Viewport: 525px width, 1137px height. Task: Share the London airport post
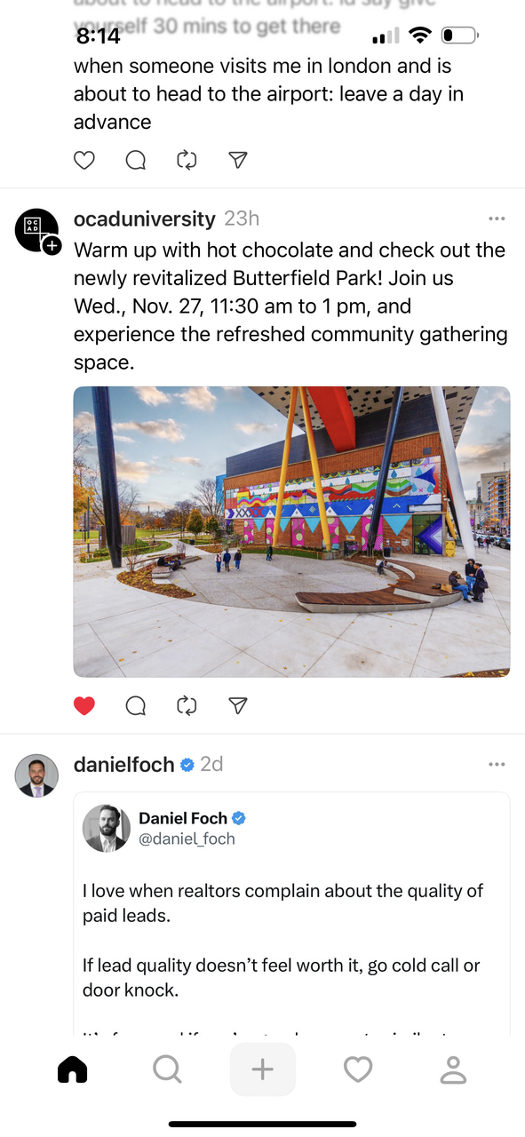237,160
